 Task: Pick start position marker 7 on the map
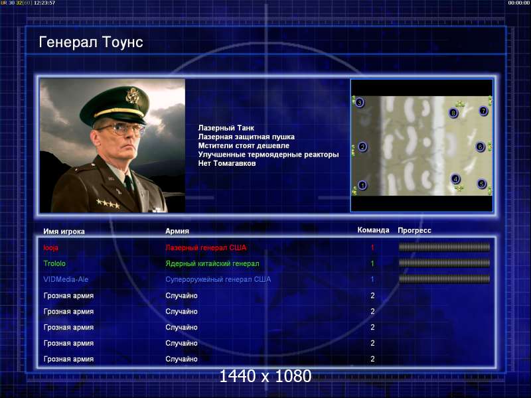483,111
